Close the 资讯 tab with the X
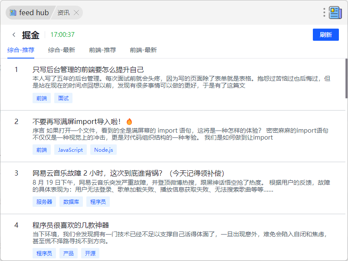348x261 pixels. 76,13
